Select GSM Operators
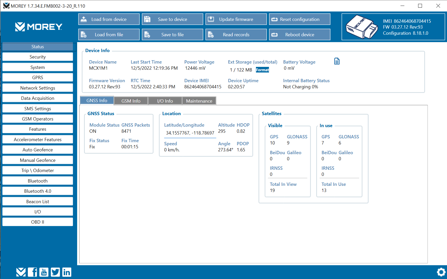 click(x=38, y=119)
